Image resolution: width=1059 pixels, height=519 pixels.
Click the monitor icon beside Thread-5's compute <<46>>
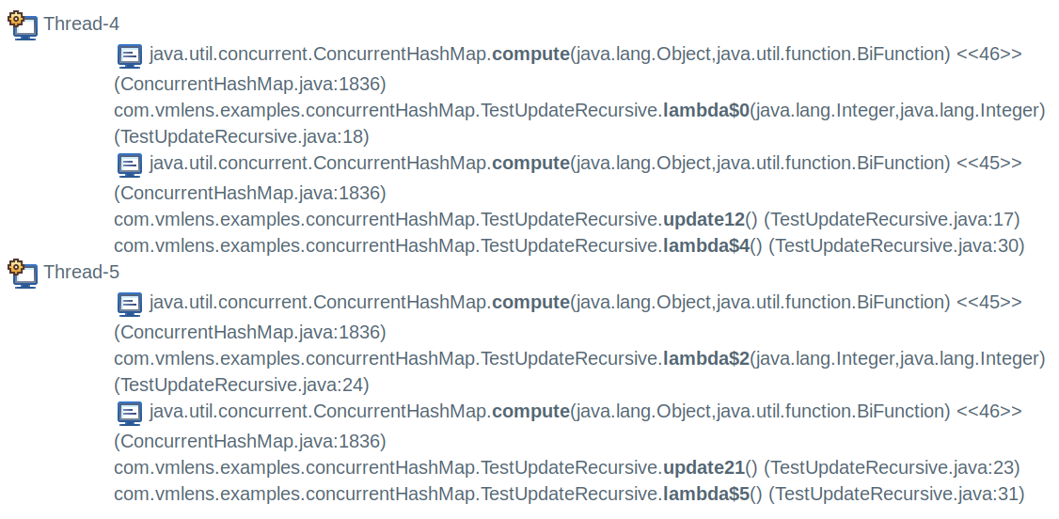[x=130, y=413]
